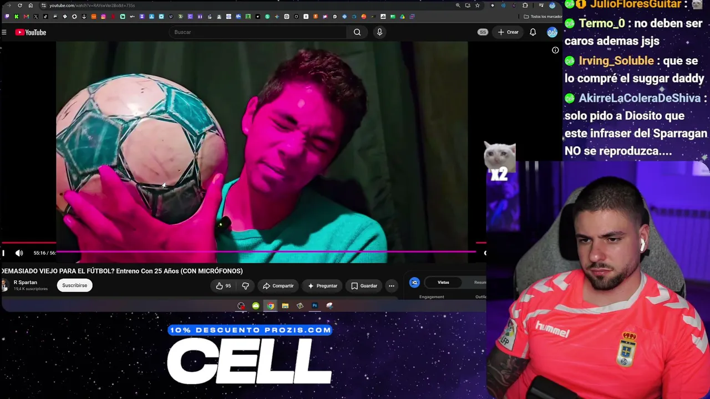This screenshot has width=710, height=399.
Task: Navigate forward with the browser arrow
Action: tap(9, 6)
